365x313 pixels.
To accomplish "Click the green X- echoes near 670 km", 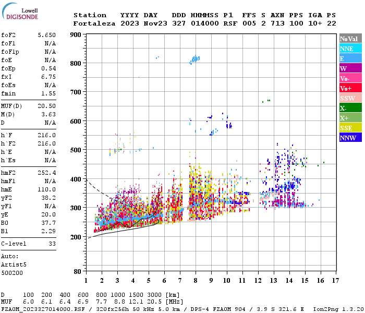I will point(266,101).
